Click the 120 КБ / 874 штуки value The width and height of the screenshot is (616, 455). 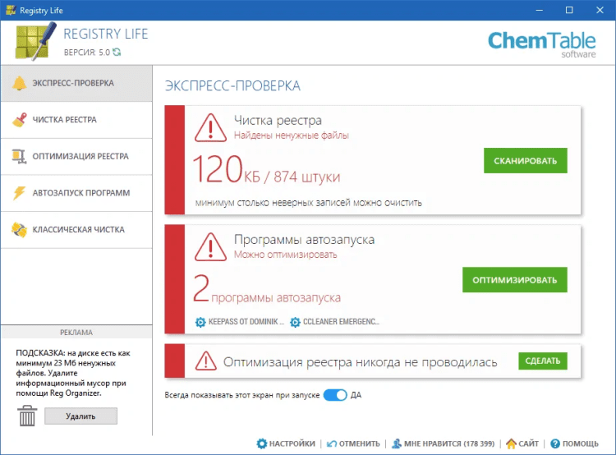266,169
